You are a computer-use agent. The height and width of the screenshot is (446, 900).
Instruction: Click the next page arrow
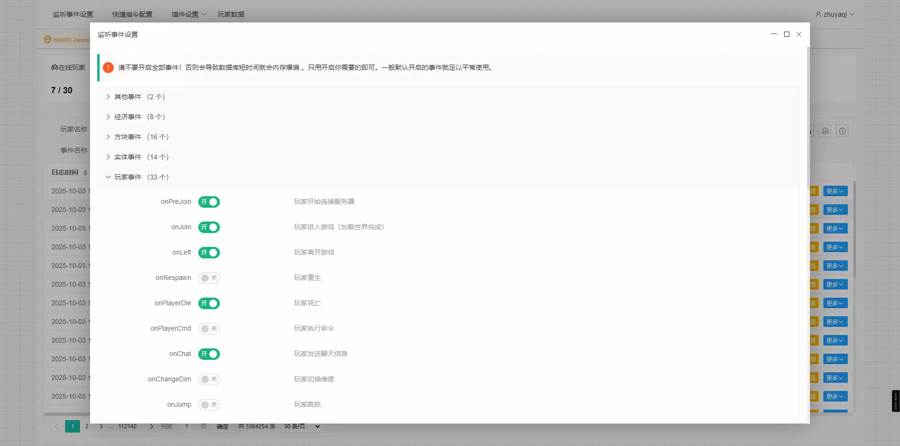[151, 426]
